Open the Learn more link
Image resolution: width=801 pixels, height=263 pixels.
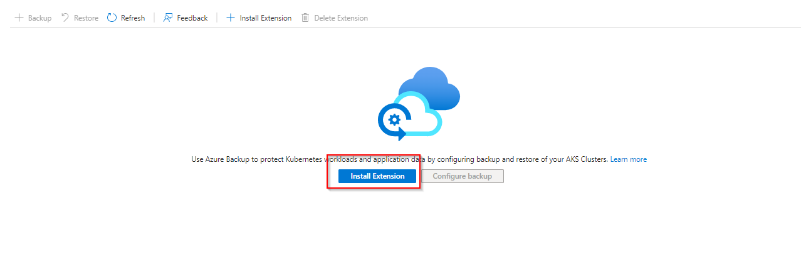point(629,159)
